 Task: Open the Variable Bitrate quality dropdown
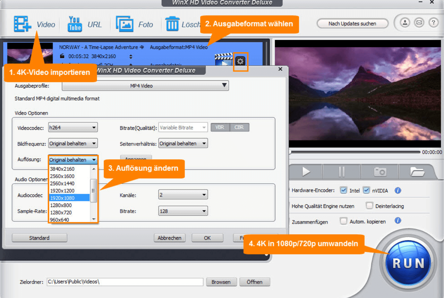pyautogui.click(x=183, y=127)
